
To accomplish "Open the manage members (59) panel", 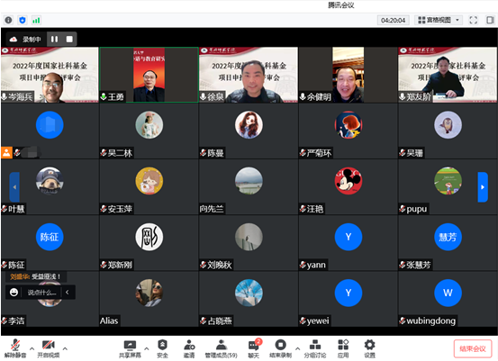I will 221,349.
